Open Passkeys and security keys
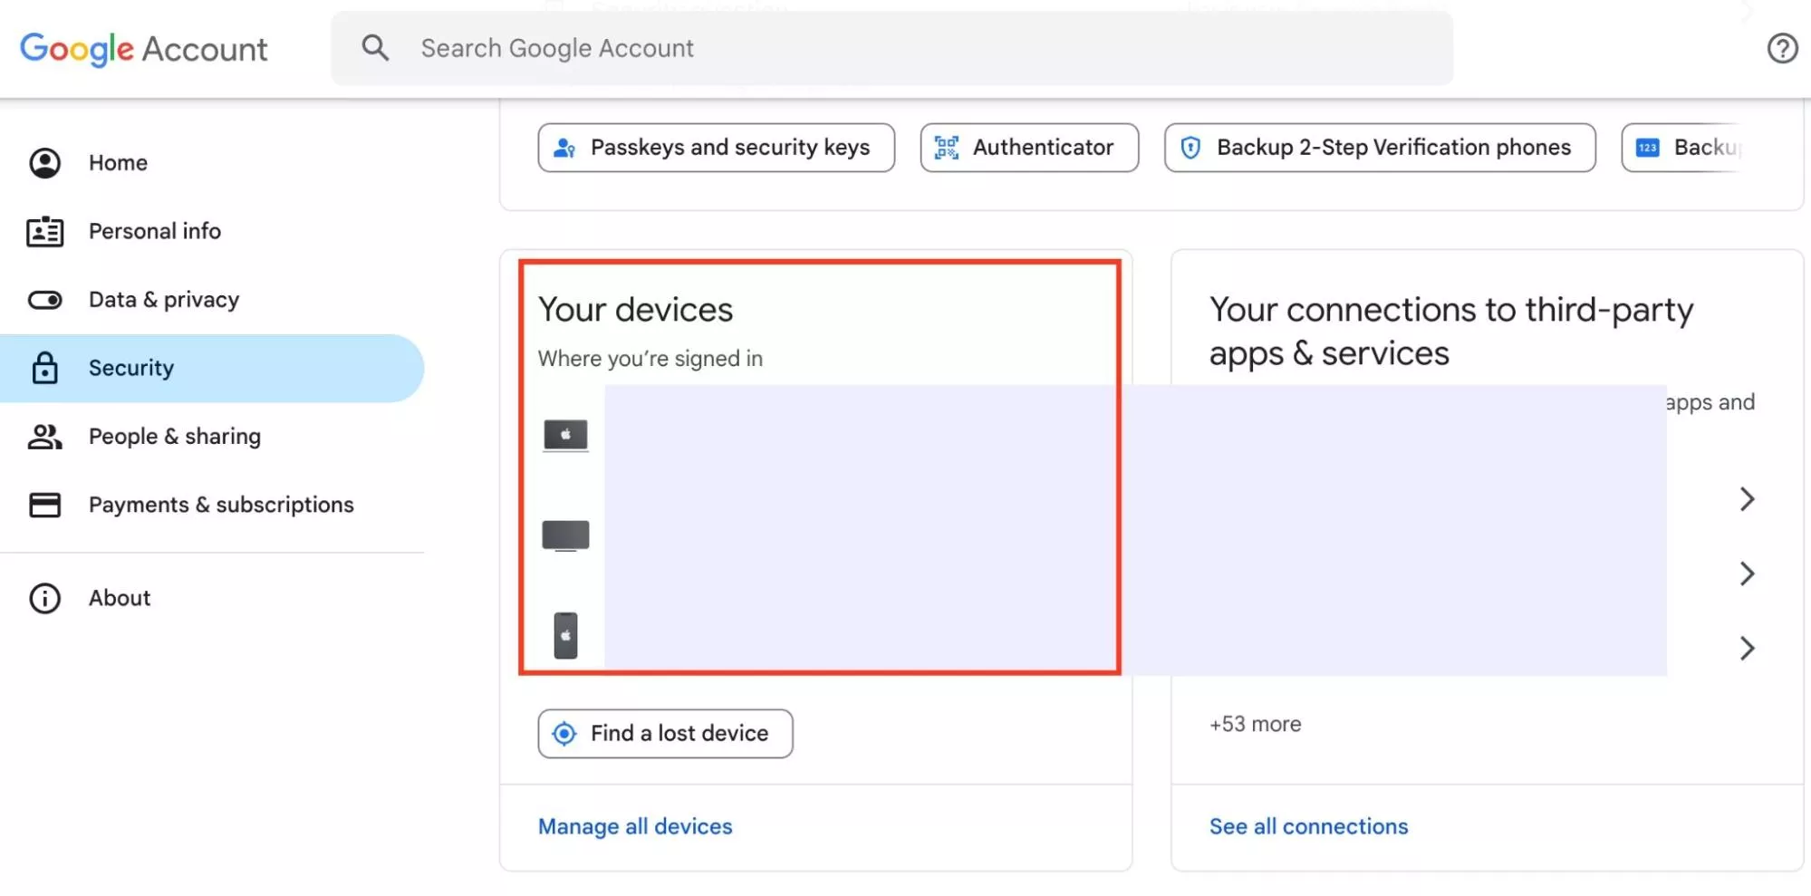The width and height of the screenshot is (1811, 896). pyautogui.click(x=716, y=148)
